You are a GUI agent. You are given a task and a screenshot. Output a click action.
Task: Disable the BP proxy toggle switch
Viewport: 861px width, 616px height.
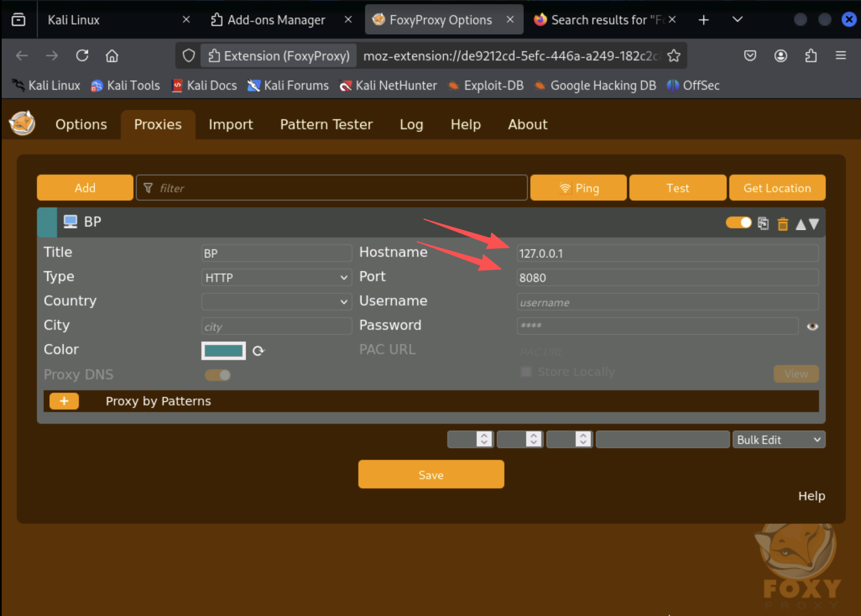pyautogui.click(x=738, y=223)
